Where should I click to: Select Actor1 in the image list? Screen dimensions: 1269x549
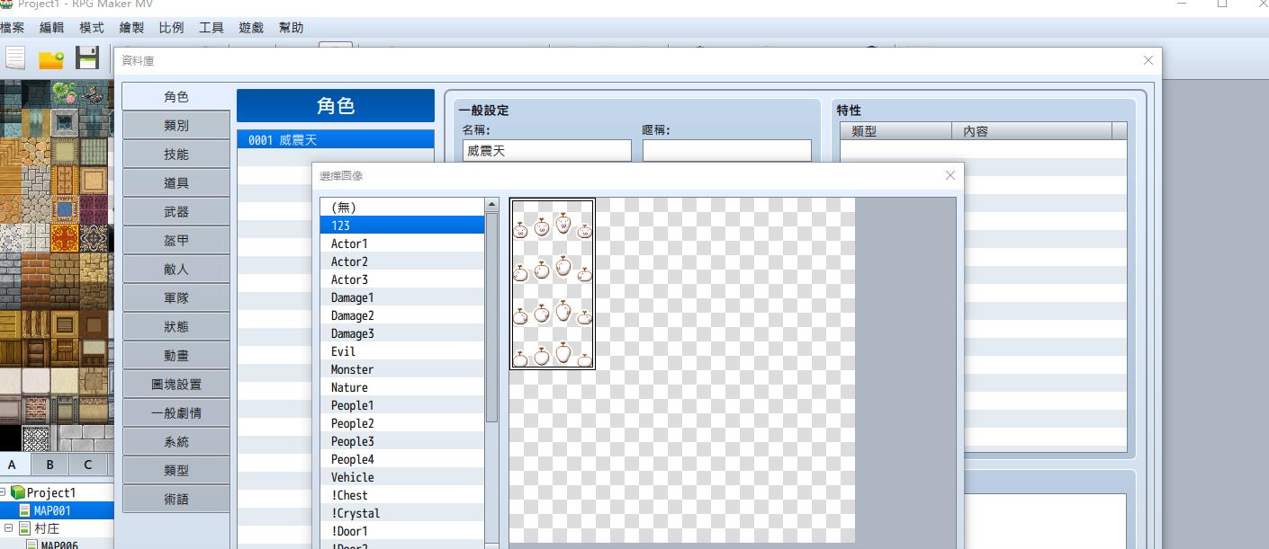[402, 244]
